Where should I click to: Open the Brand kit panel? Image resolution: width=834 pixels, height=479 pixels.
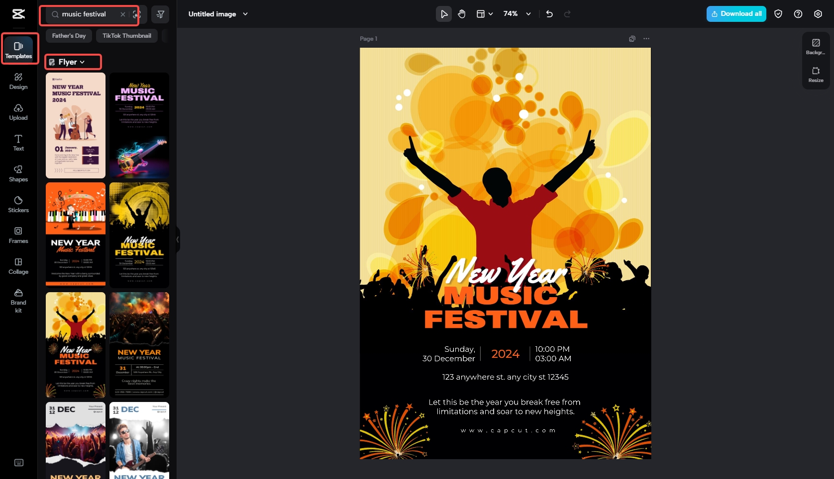tap(18, 300)
